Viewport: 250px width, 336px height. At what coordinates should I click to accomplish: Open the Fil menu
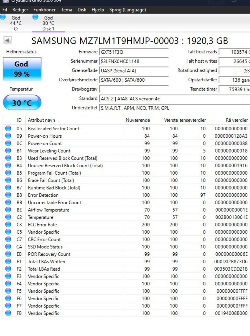click(4, 10)
